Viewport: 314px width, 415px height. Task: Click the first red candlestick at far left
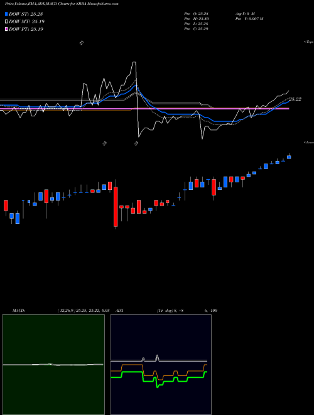coord(6,206)
